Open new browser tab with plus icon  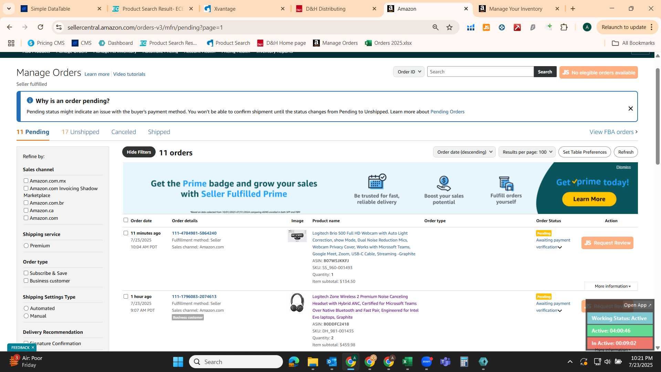coord(573,9)
